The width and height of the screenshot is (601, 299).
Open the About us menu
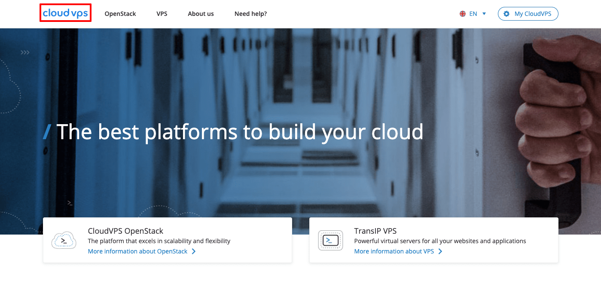[201, 14]
